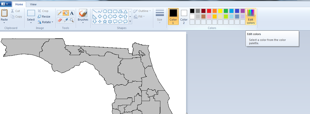Image resolution: width=310 pixels, height=114 pixels.
Task: Choose the Cloud callout shape
Action: pyautogui.click(x=125, y=22)
